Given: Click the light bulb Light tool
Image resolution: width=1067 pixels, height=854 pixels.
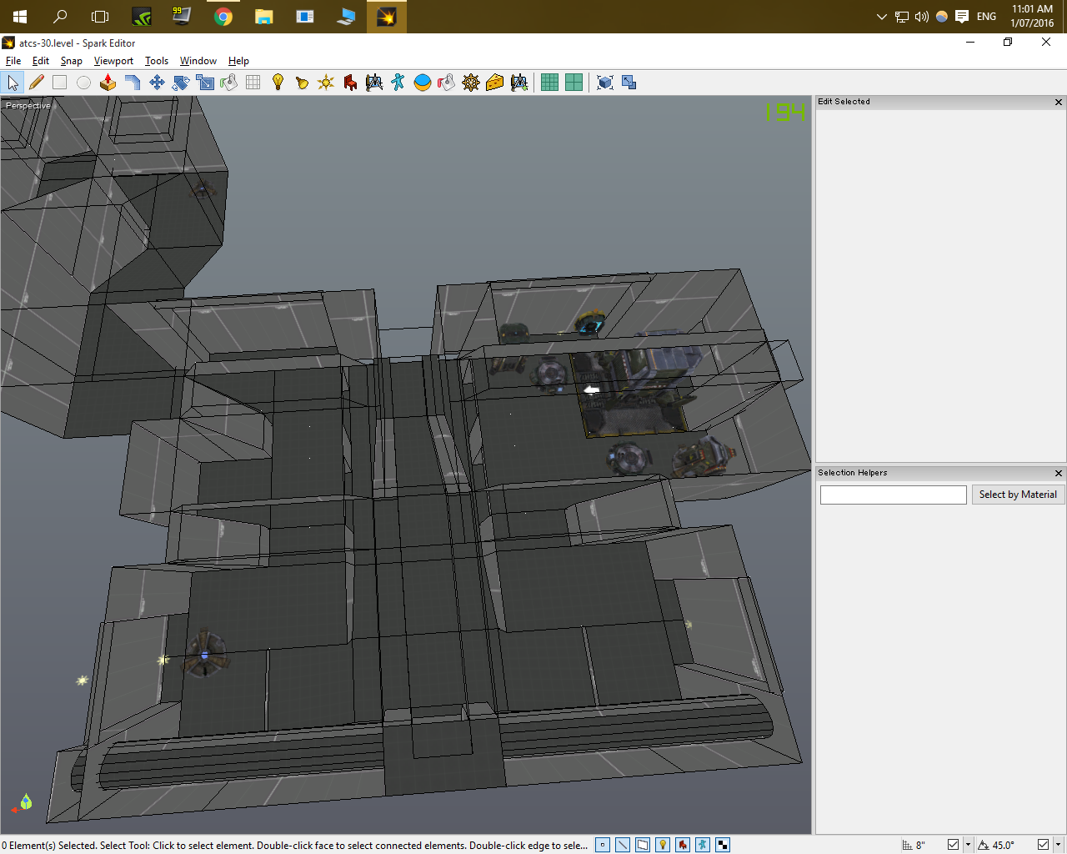Looking at the screenshot, I should (x=278, y=83).
